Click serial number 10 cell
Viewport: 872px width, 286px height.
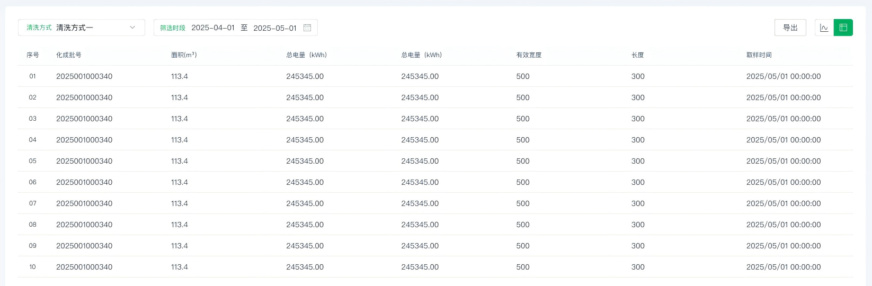[x=32, y=267]
